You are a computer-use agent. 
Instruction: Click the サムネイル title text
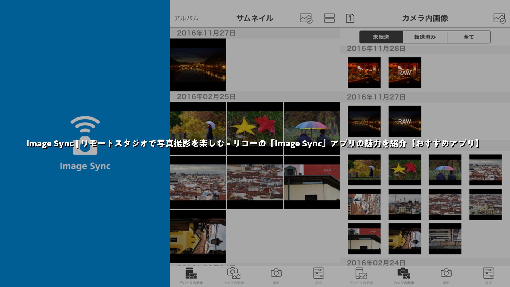[x=255, y=18]
